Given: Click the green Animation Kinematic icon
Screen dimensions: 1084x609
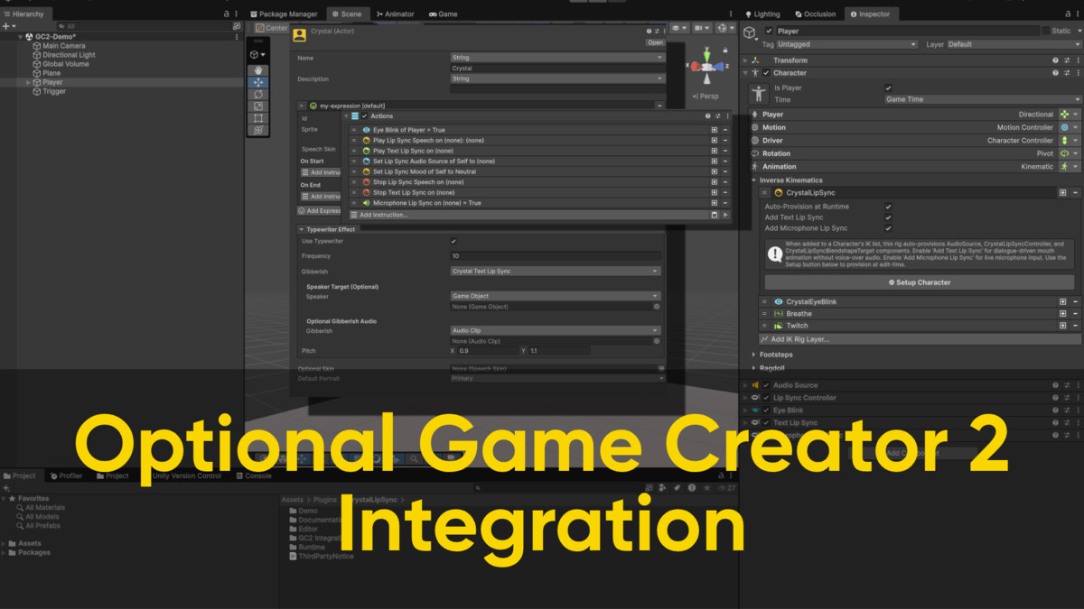Looking at the screenshot, I should point(1065,166).
